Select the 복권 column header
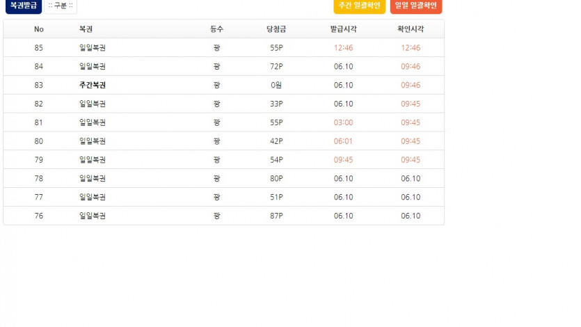This screenshot has width=581, height=327. coord(86,29)
